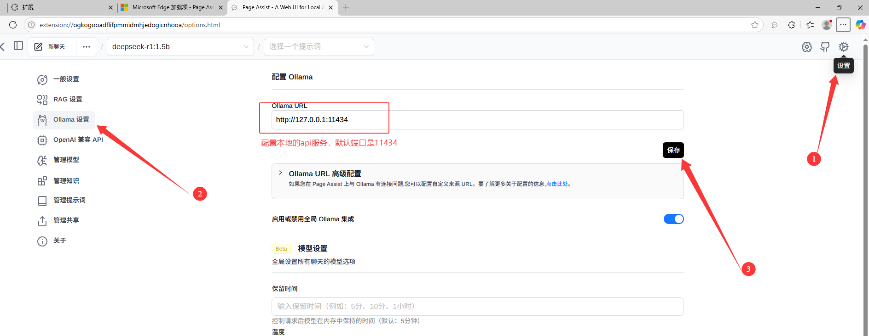Open Edge Settings and more menu
869x336 pixels.
click(843, 25)
